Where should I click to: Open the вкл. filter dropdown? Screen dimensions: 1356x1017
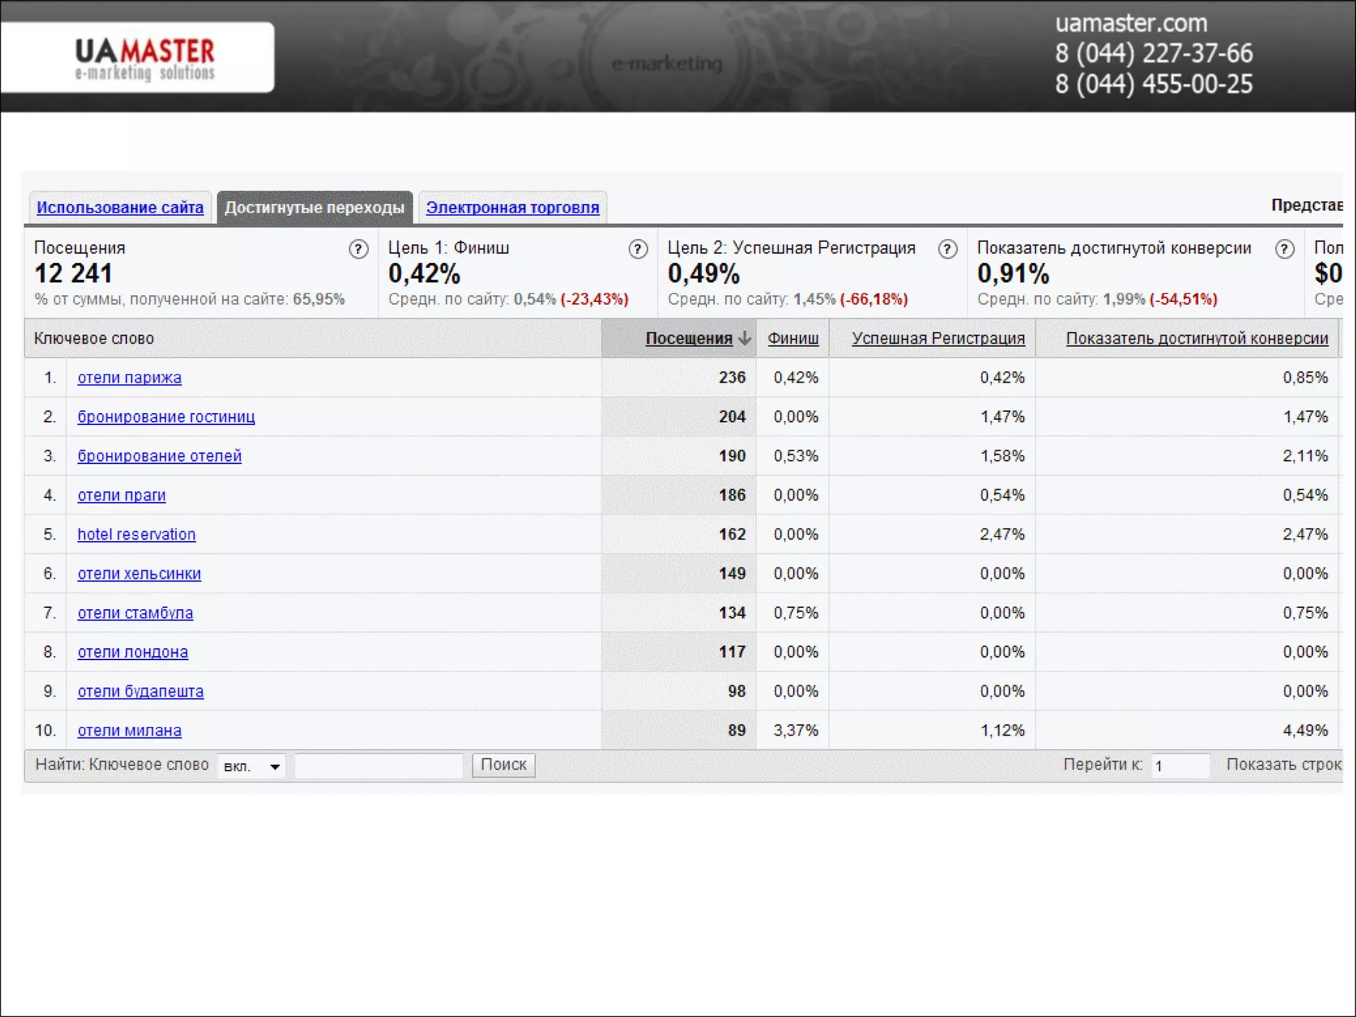point(252,766)
